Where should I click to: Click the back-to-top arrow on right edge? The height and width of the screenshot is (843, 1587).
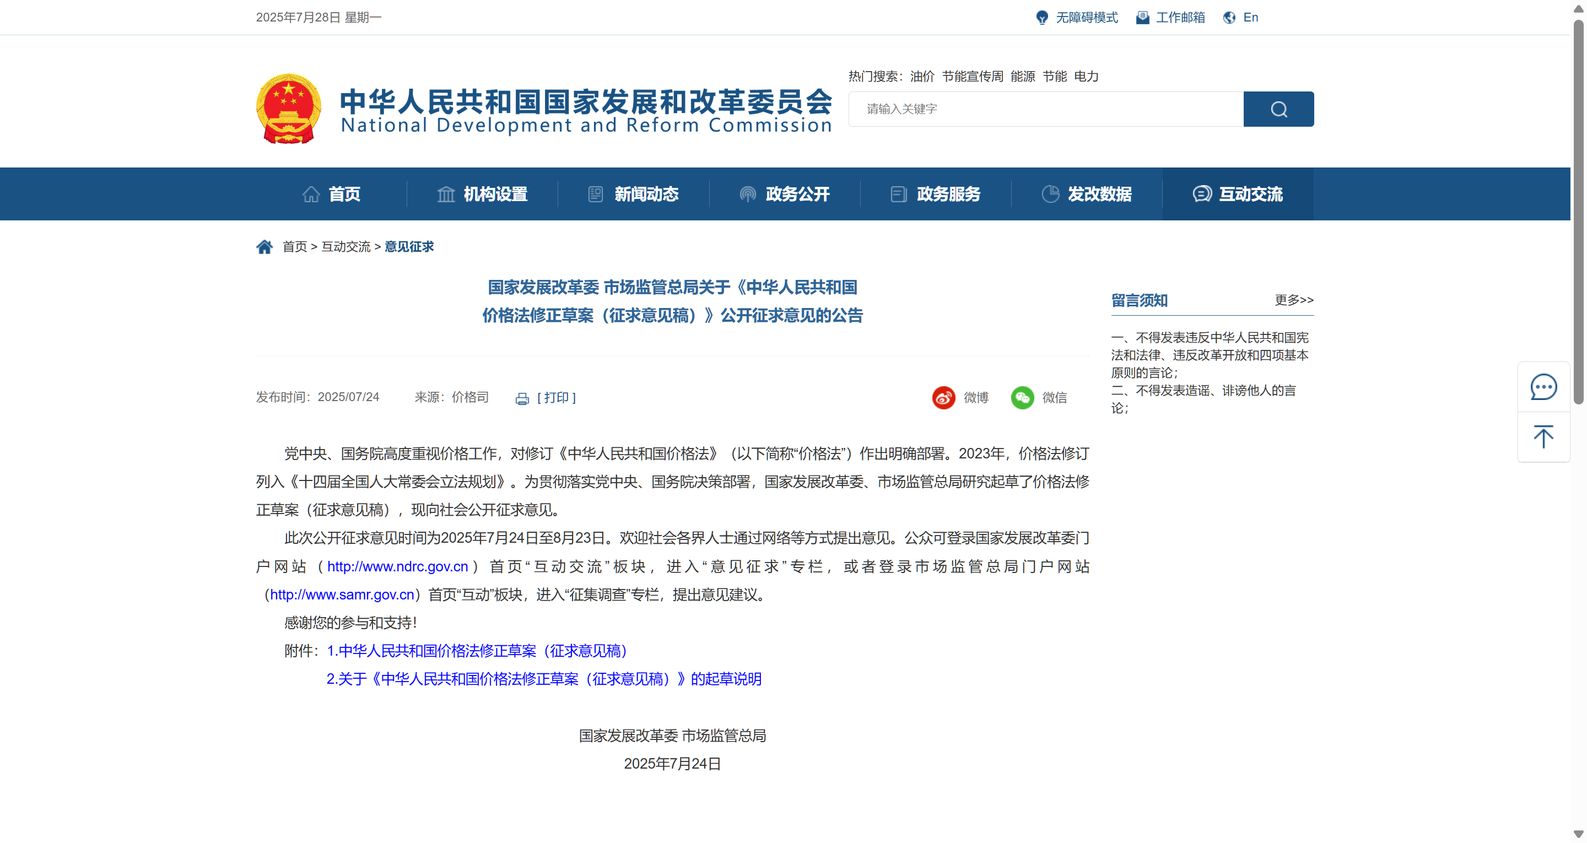coord(1543,437)
